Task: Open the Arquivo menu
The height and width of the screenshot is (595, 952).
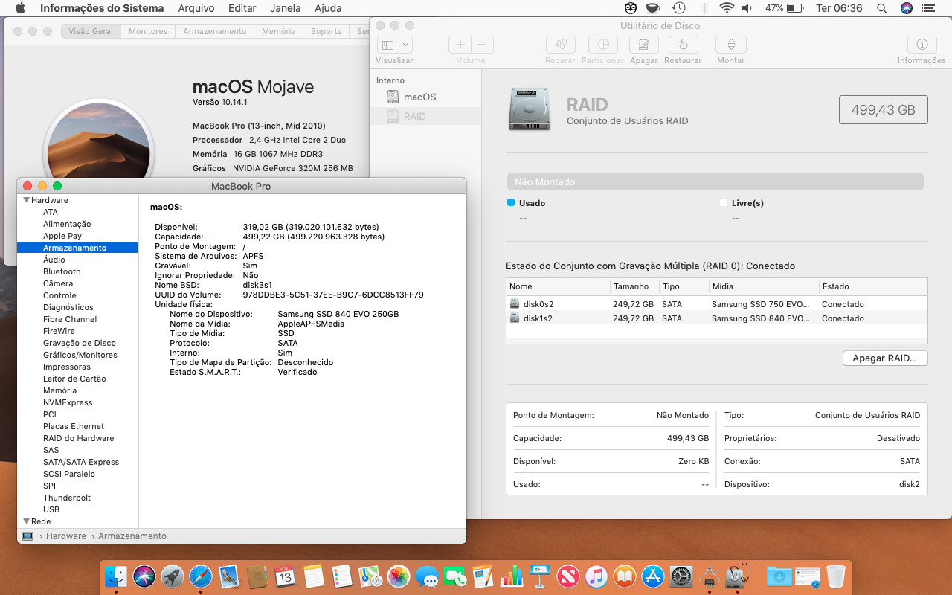Action: (x=196, y=8)
